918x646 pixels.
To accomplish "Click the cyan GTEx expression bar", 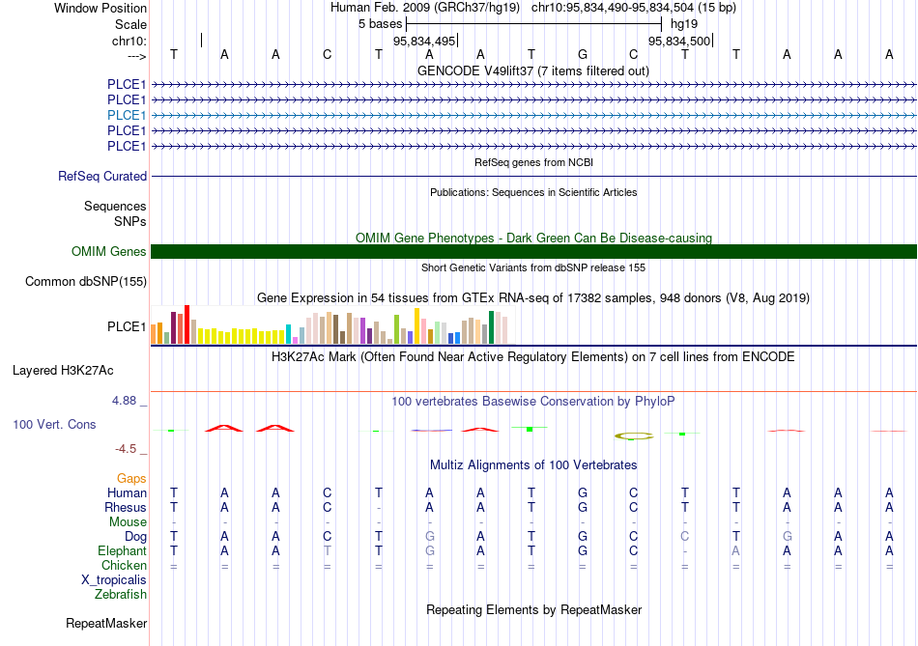I will click(x=288, y=334).
